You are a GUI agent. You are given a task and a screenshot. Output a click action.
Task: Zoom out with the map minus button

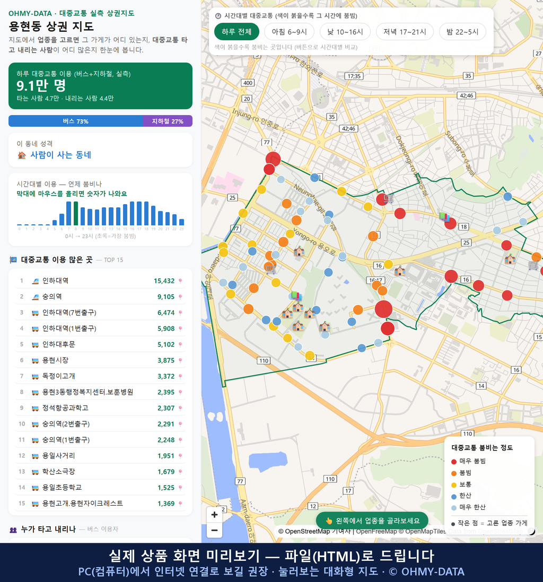click(x=214, y=530)
